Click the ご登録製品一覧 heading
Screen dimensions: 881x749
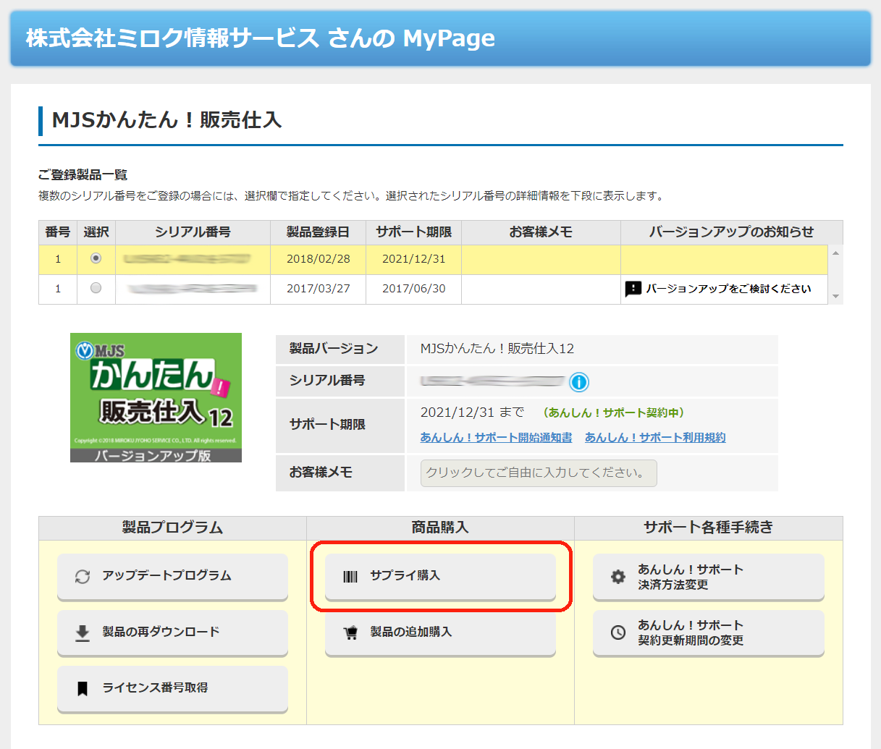(83, 175)
